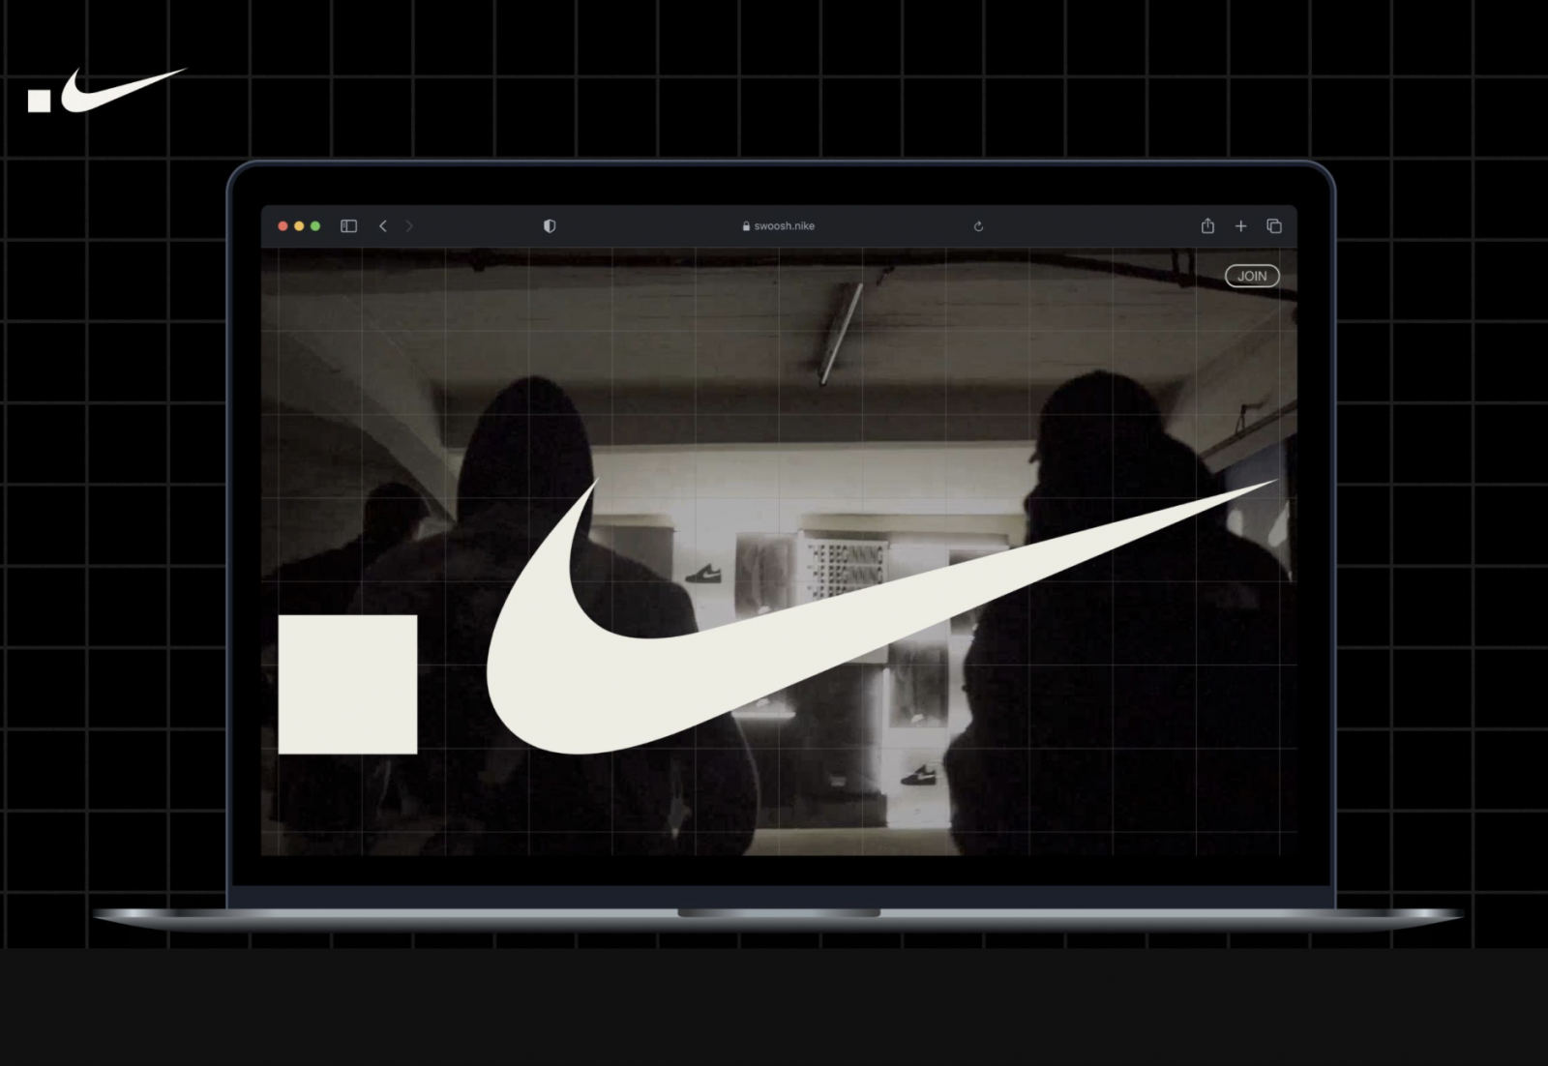This screenshot has height=1066, width=1548.
Task: Toggle the Safari sidebar icon
Action: coord(349,226)
